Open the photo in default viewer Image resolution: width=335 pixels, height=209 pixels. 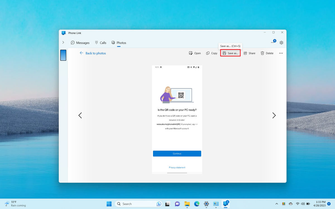(x=195, y=53)
